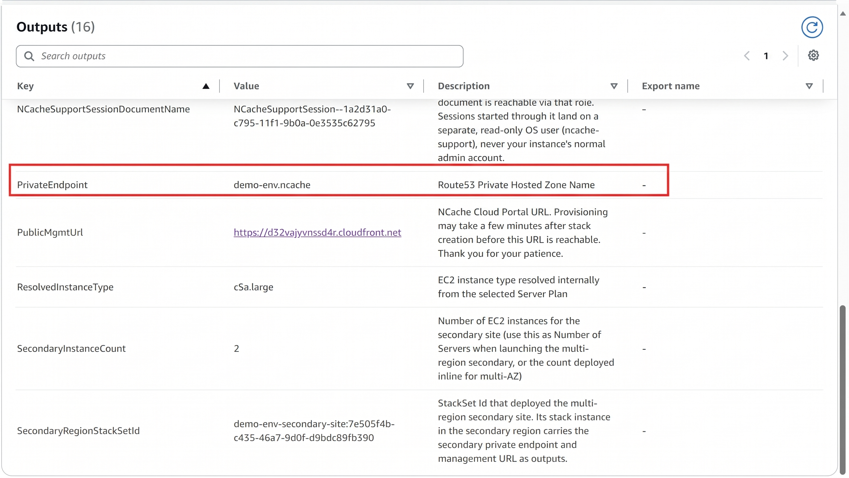Click the scrollbar up arrow
The height and width of the screenshot is (478, 849).
click(843, 14)
